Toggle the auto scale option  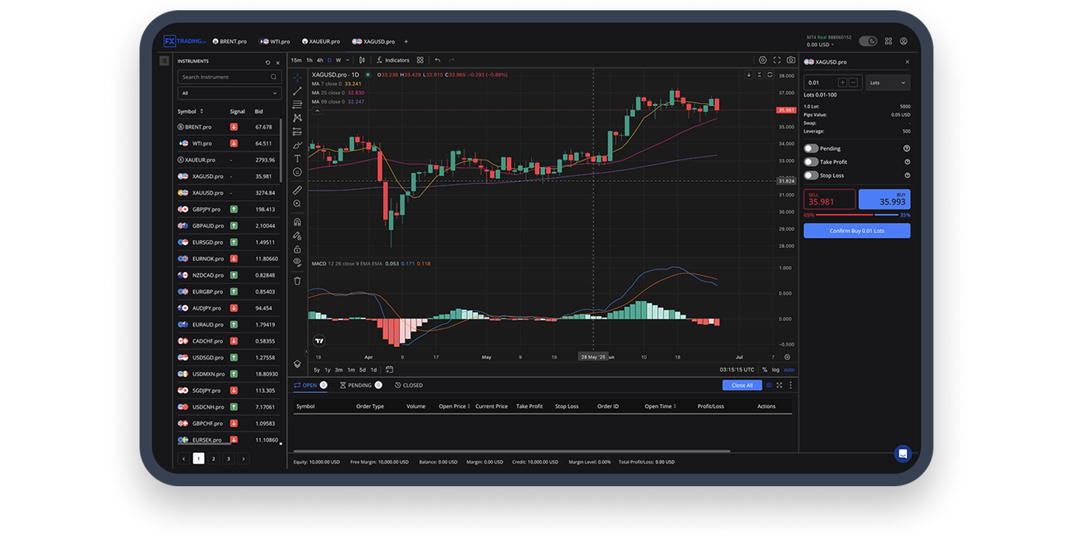pyautogui.click(x=789, y=369)
